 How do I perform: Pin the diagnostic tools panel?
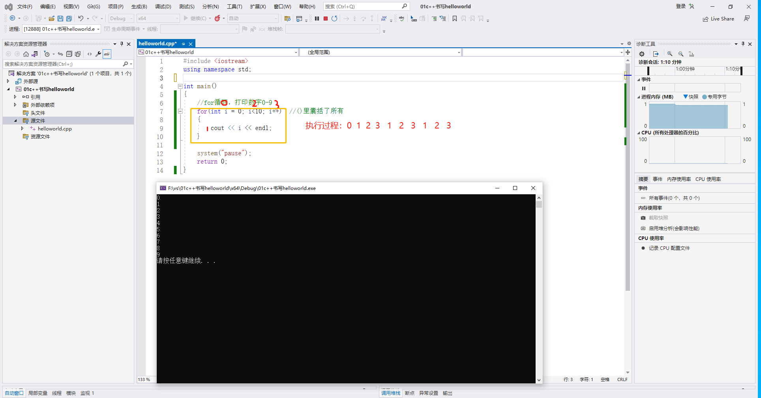(x=743, y=44)
